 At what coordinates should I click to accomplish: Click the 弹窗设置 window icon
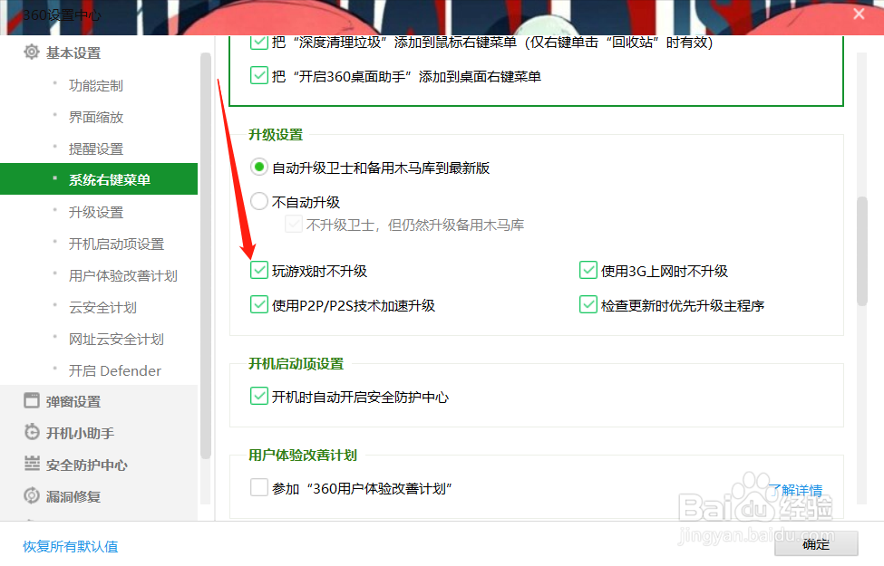(32, 400)
